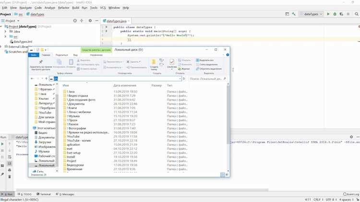Screen dimensions: 360x202
Task: Rerun program in Run panel
Action: tap(2, 144)
